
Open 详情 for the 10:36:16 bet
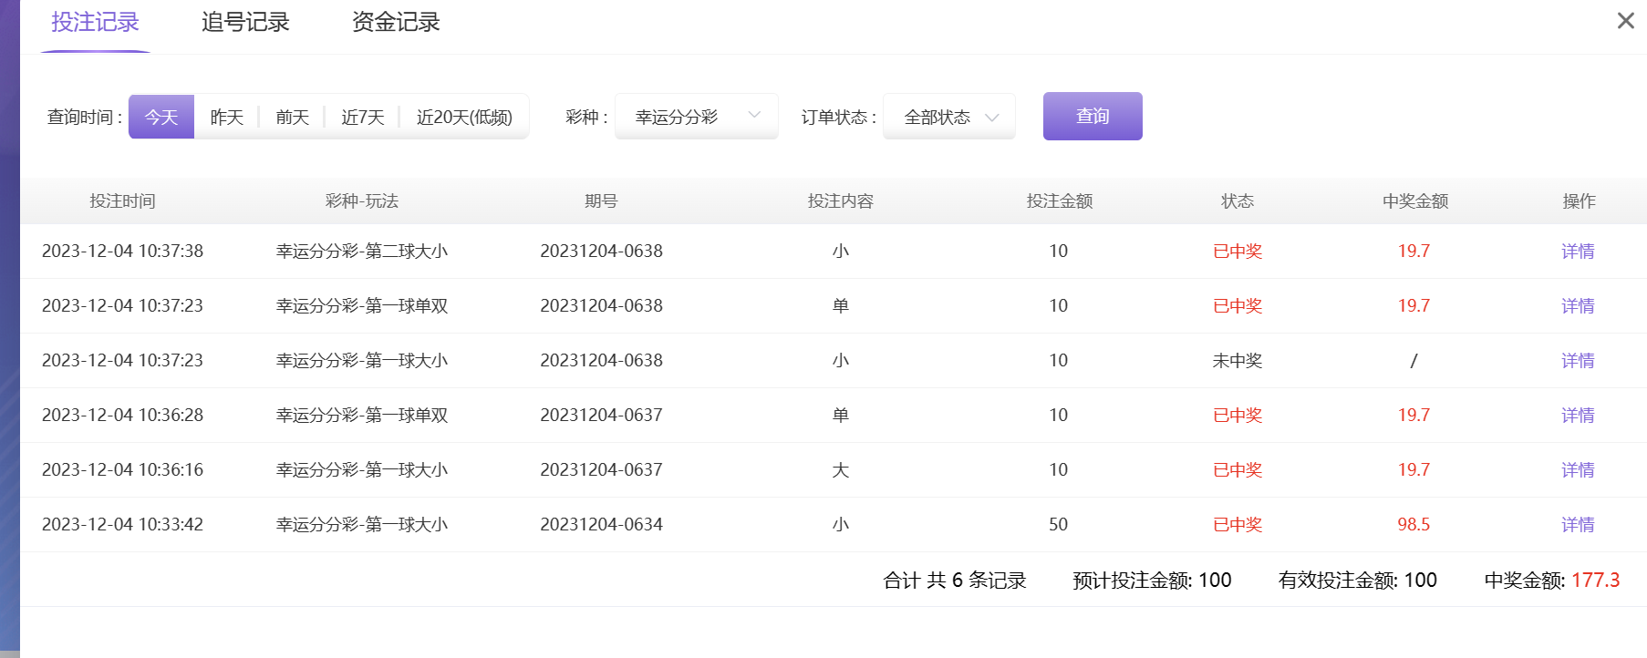coord(1578,470)
